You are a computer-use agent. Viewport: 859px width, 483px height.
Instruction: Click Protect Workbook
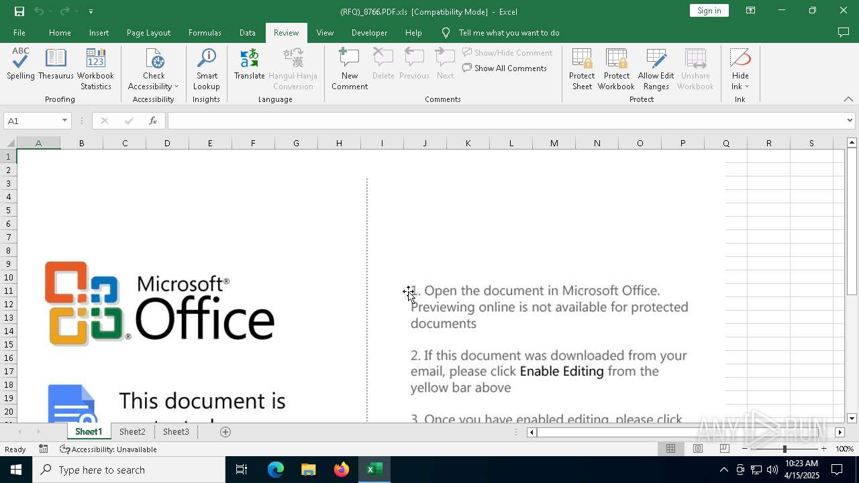[616, 69]
